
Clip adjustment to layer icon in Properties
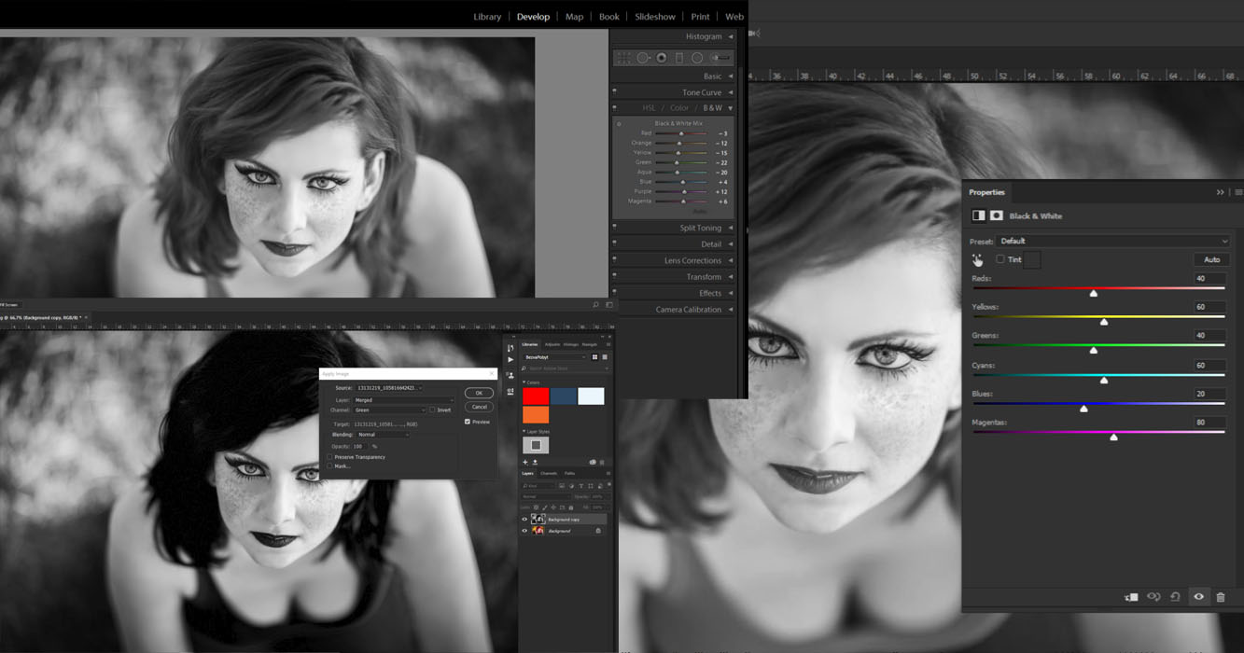pyautogui.click(x=1131, y=597)
